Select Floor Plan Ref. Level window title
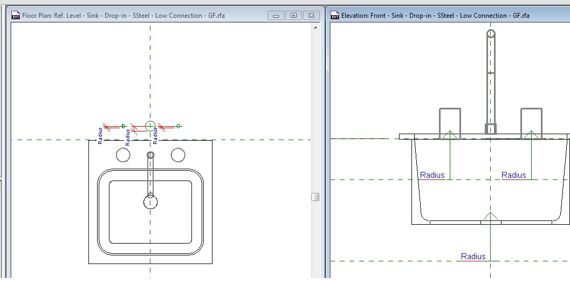Image resolution: width=570 pixels, height=291 pixels. point(123,16)
